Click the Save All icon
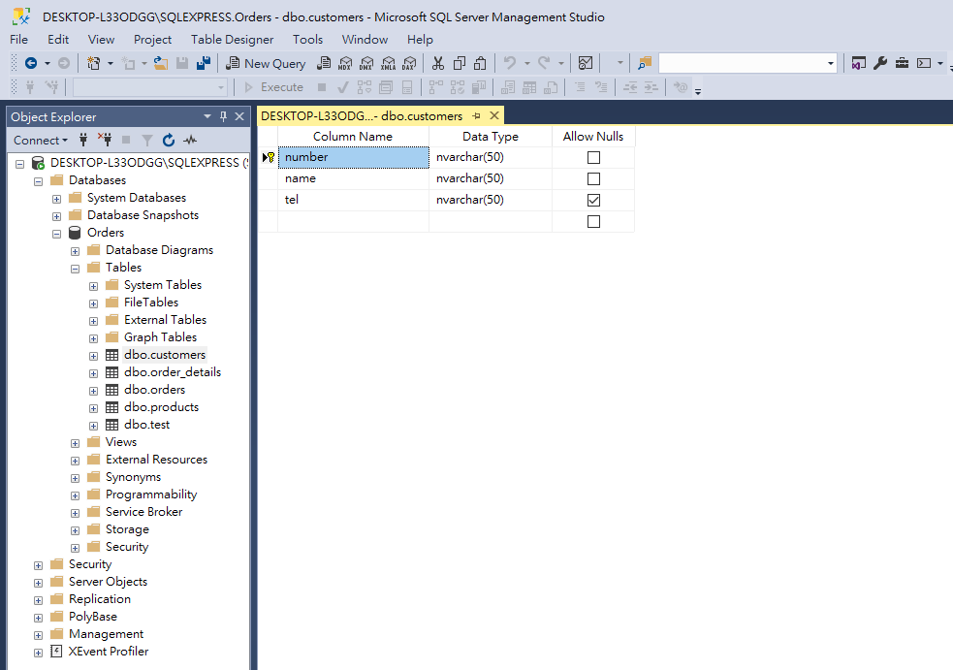 point(203,62)
